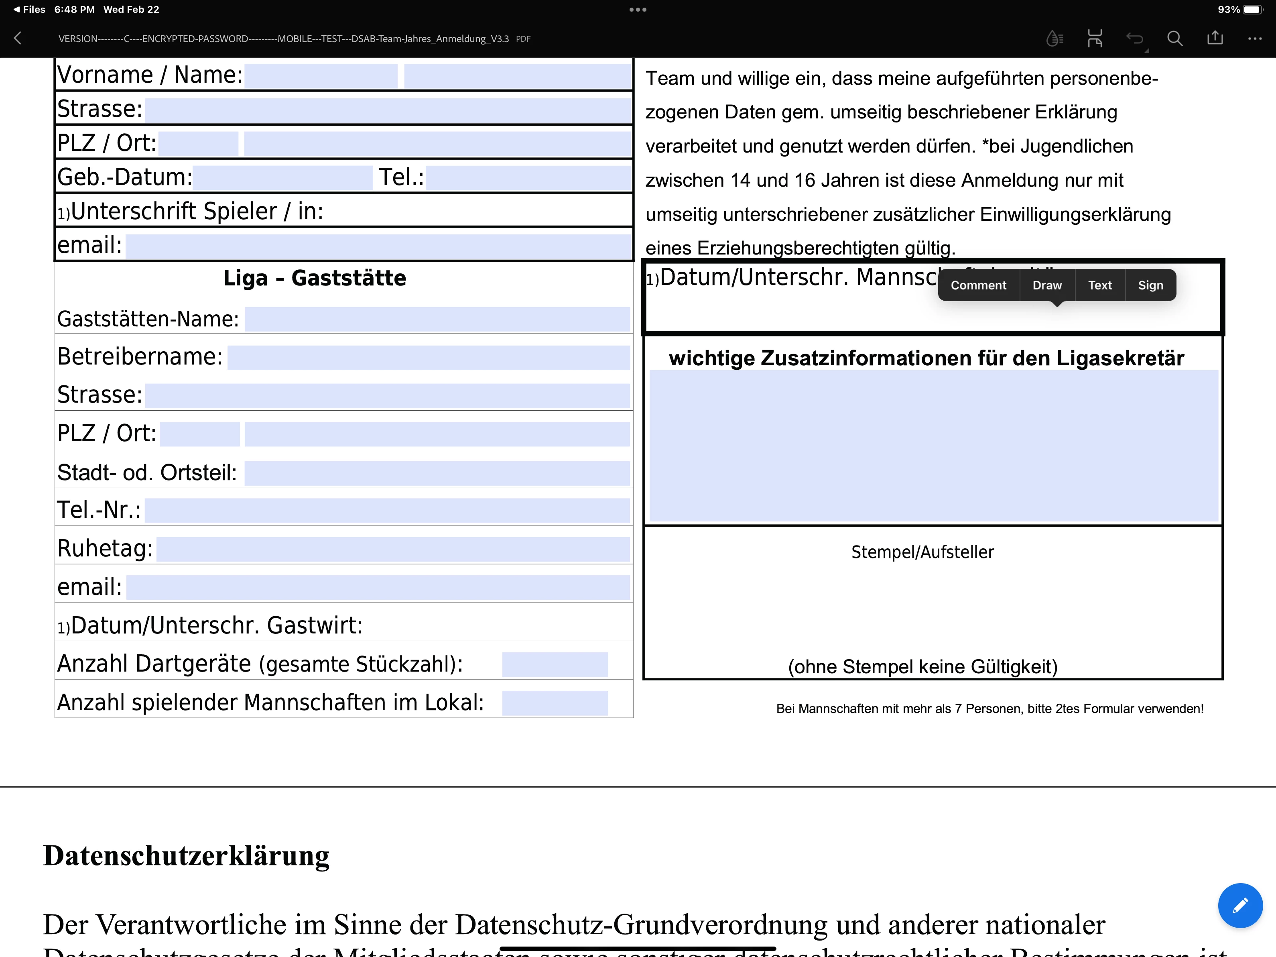Tap the undo arrow icon
The image size is (1276, 957).
tap(1135, 39)
